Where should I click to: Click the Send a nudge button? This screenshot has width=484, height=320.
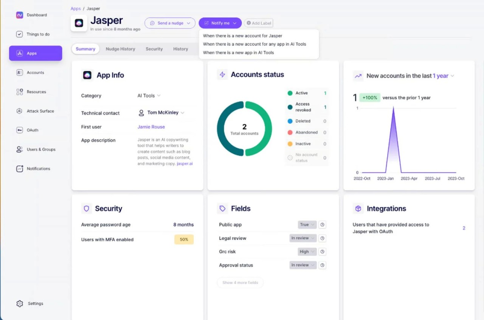tap(170, 23)
